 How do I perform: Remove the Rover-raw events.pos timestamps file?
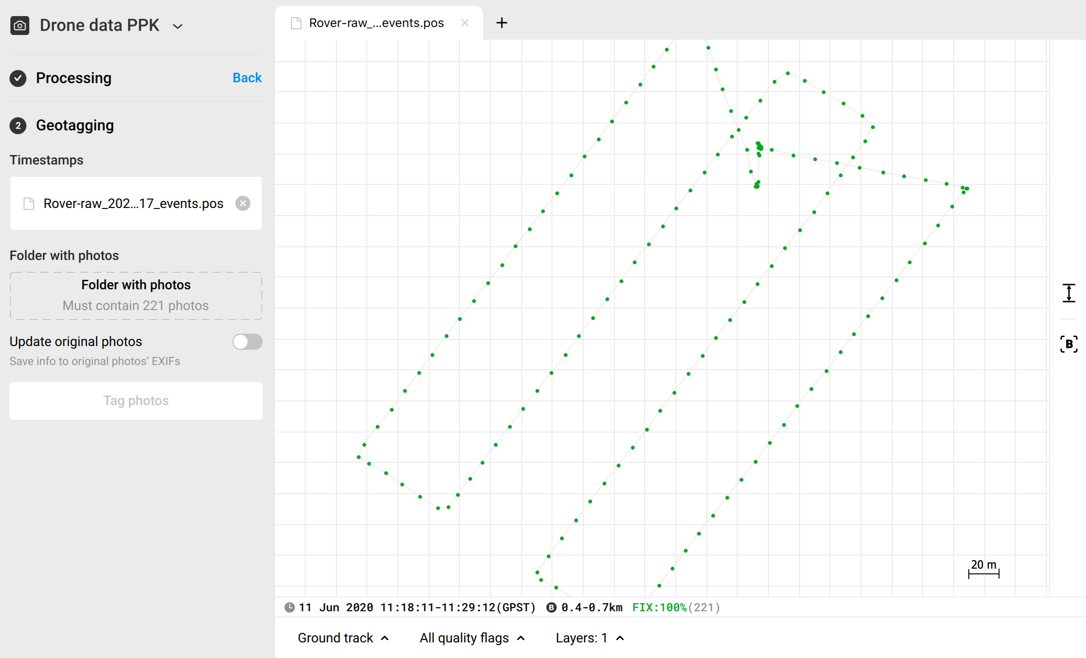pyautogui.click(x=243, y=203)
